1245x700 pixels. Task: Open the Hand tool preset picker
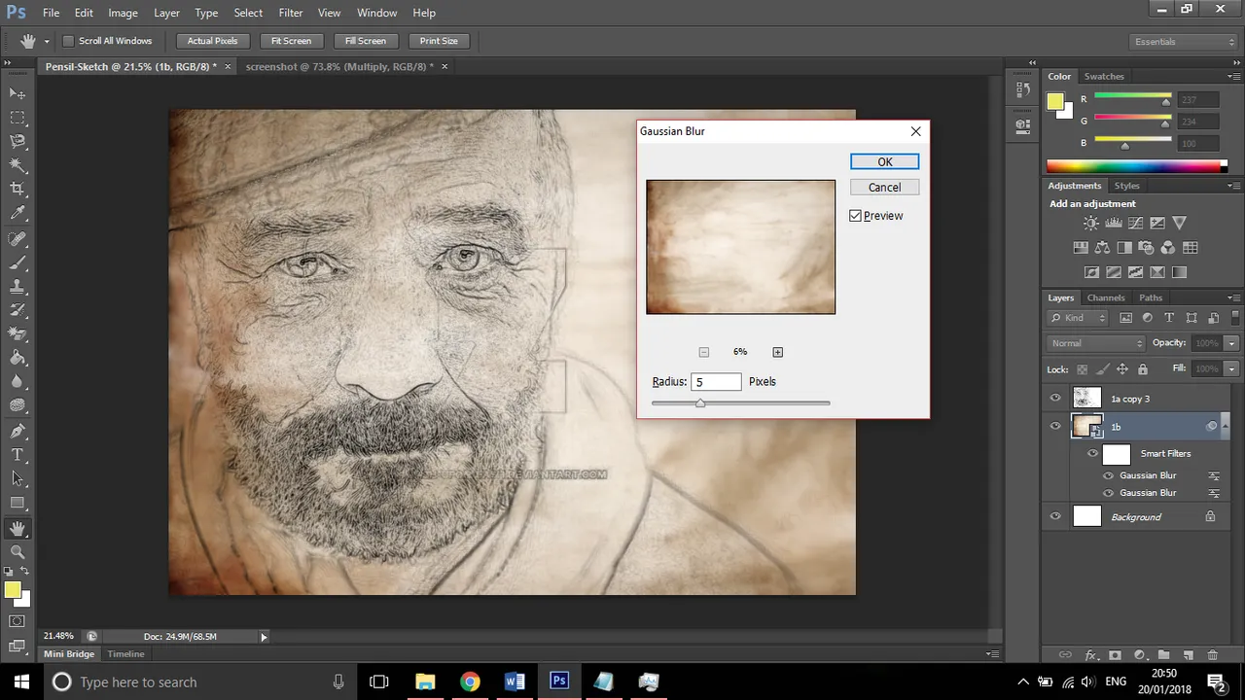click(46, 41)
